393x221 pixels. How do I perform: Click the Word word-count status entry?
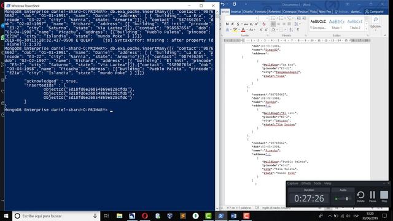pos(239,207)
